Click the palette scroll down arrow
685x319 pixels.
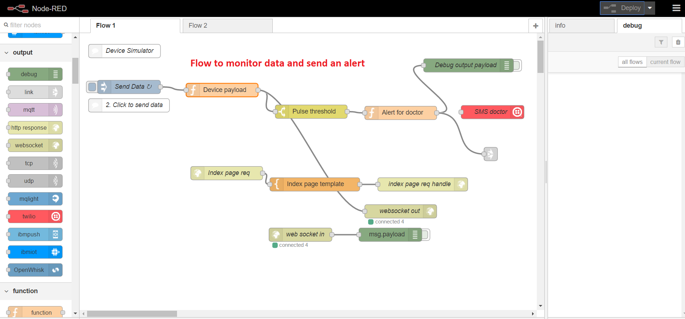[75, 313]
